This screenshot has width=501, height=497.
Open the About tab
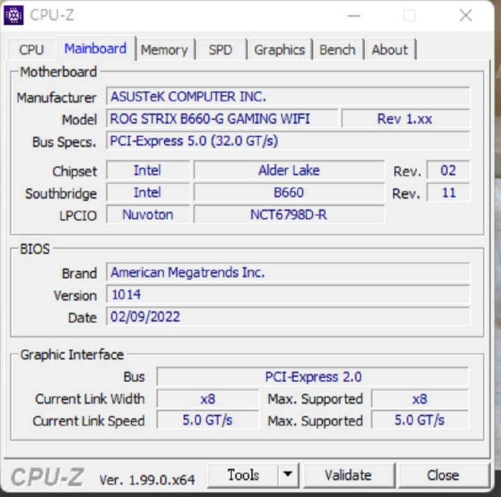pos(390,50)
